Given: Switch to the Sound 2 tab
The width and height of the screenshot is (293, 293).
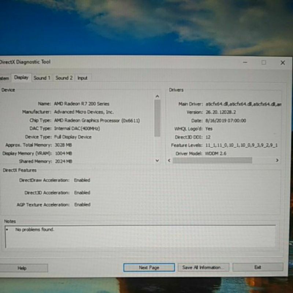Looking at the screenshot, I should click(64, 78).
